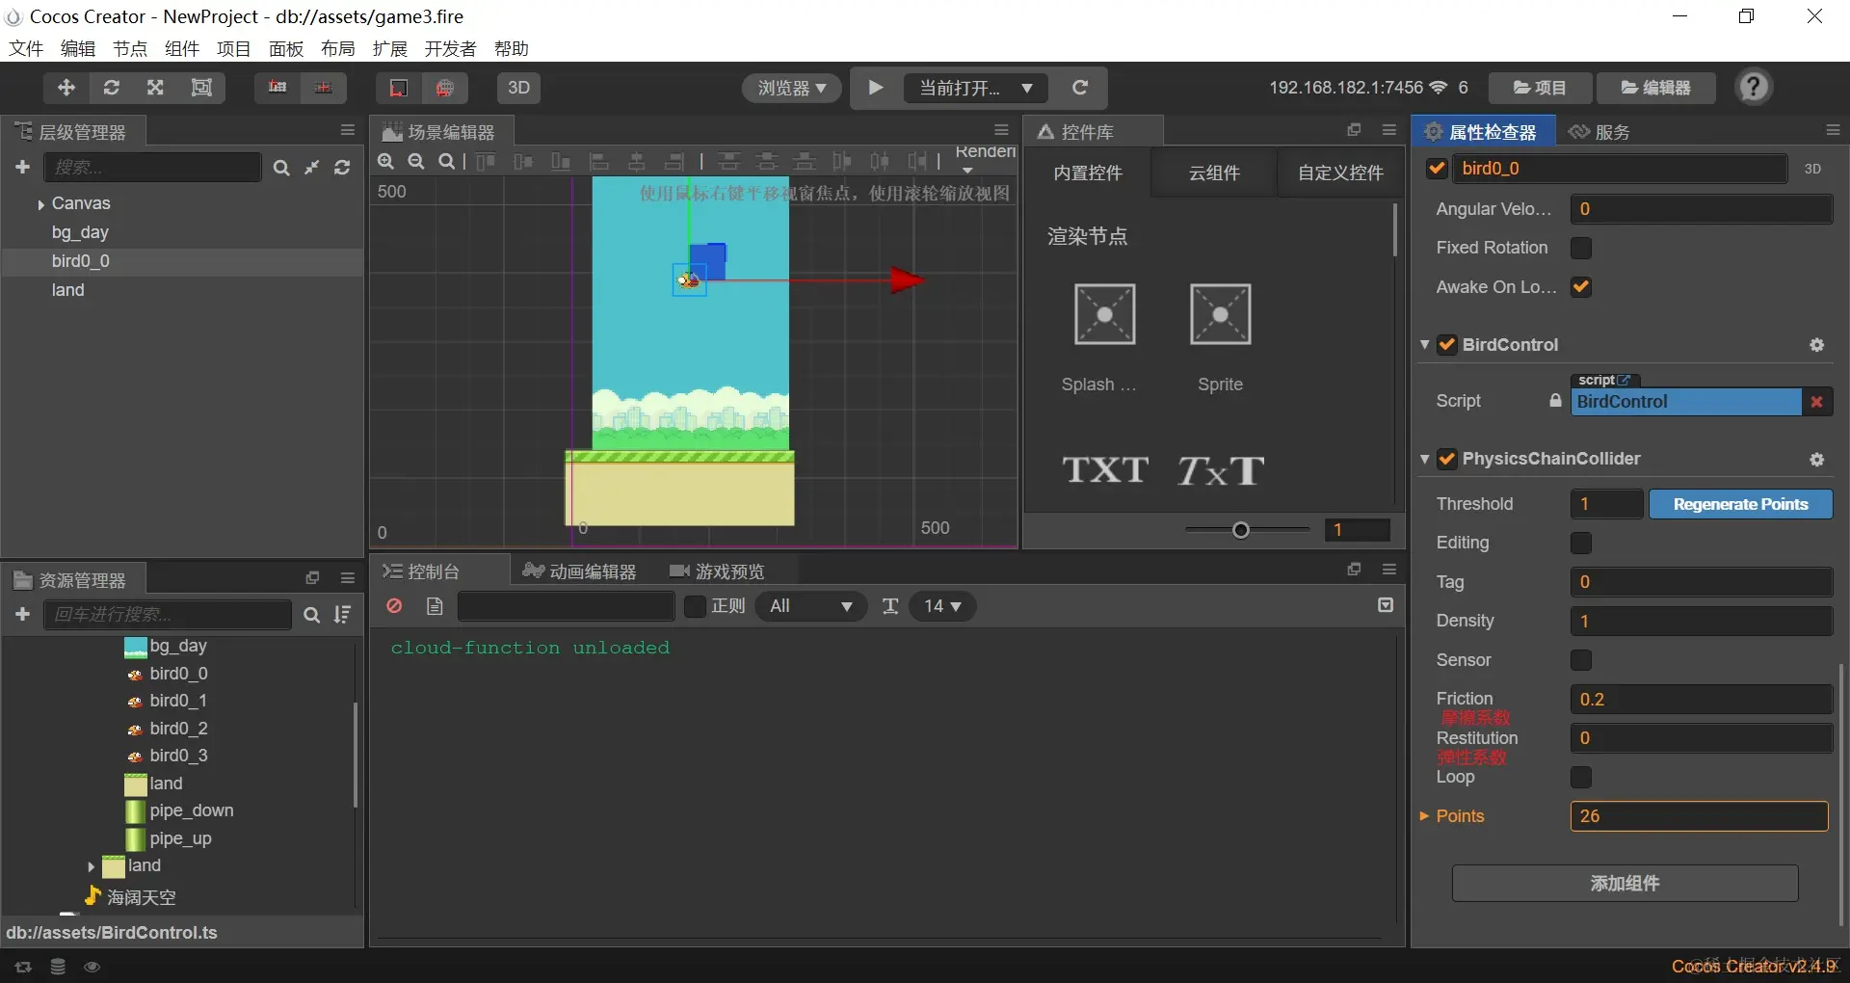The width and height of the screenshot is (1850, 983).
Task: Click the hierarchy search magnifier icon
Action: [x=281, y=168]
